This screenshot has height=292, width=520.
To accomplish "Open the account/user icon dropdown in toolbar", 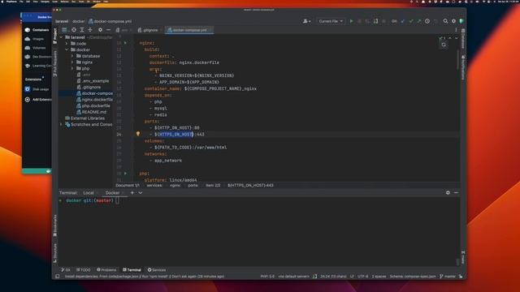I will pyautogui.click(x=306, y=21).
